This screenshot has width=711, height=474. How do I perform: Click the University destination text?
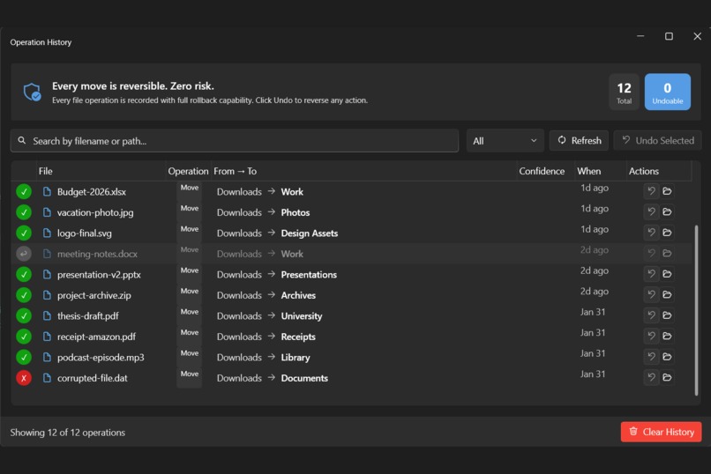302,316
